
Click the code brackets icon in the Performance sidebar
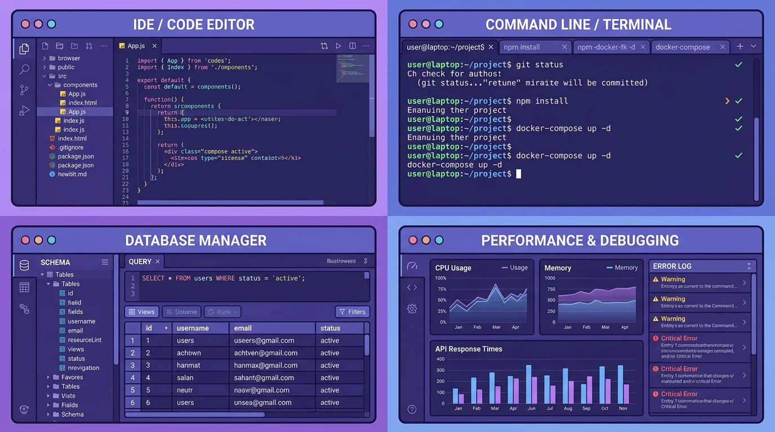point(412,287)
